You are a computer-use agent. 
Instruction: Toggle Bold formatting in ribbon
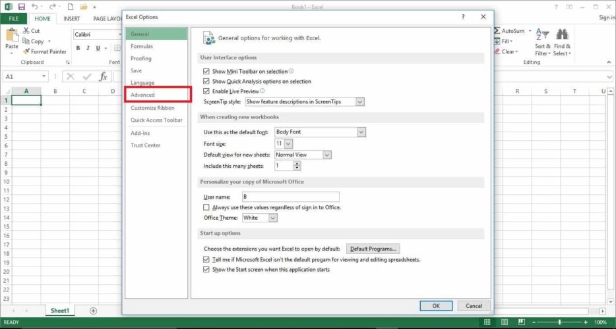(78, 48)
